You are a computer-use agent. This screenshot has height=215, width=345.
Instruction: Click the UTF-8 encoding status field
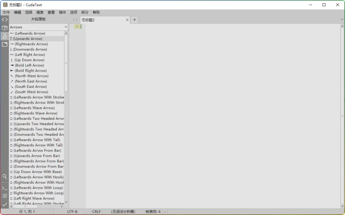[x=72, y=212]
